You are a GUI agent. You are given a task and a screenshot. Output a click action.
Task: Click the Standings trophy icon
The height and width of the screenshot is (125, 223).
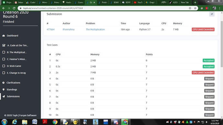pyautogui.click(x=4, y=89)
